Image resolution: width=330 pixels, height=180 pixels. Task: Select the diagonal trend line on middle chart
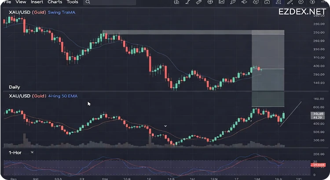pyautogui.click(x=291, y=114)
